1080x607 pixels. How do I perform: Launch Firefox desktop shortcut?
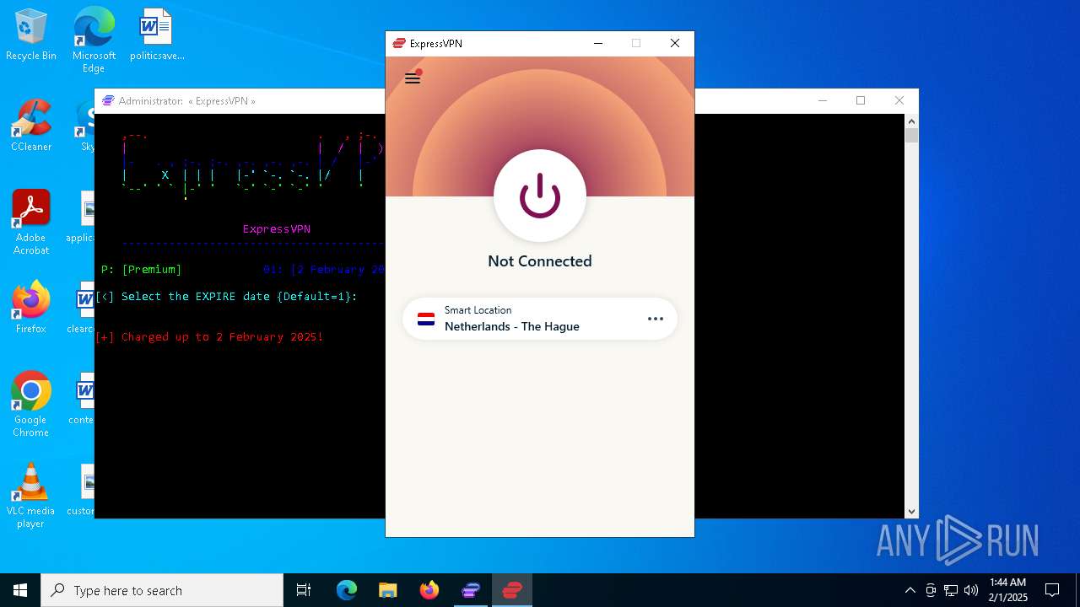click(31, 308)
